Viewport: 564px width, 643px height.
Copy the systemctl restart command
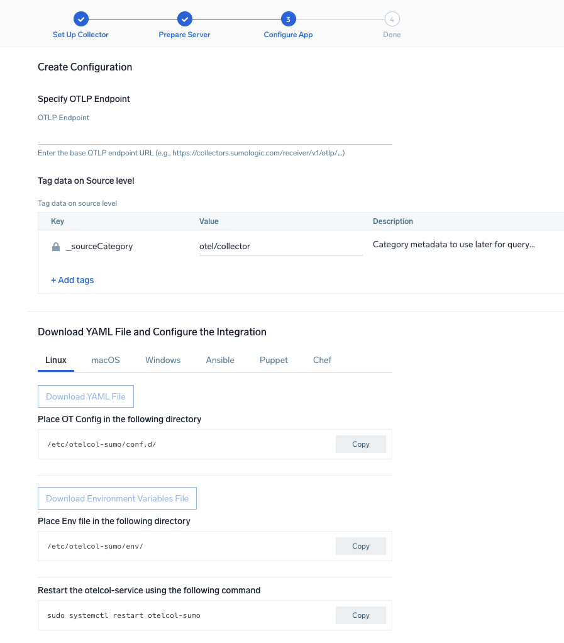[361, 615]
